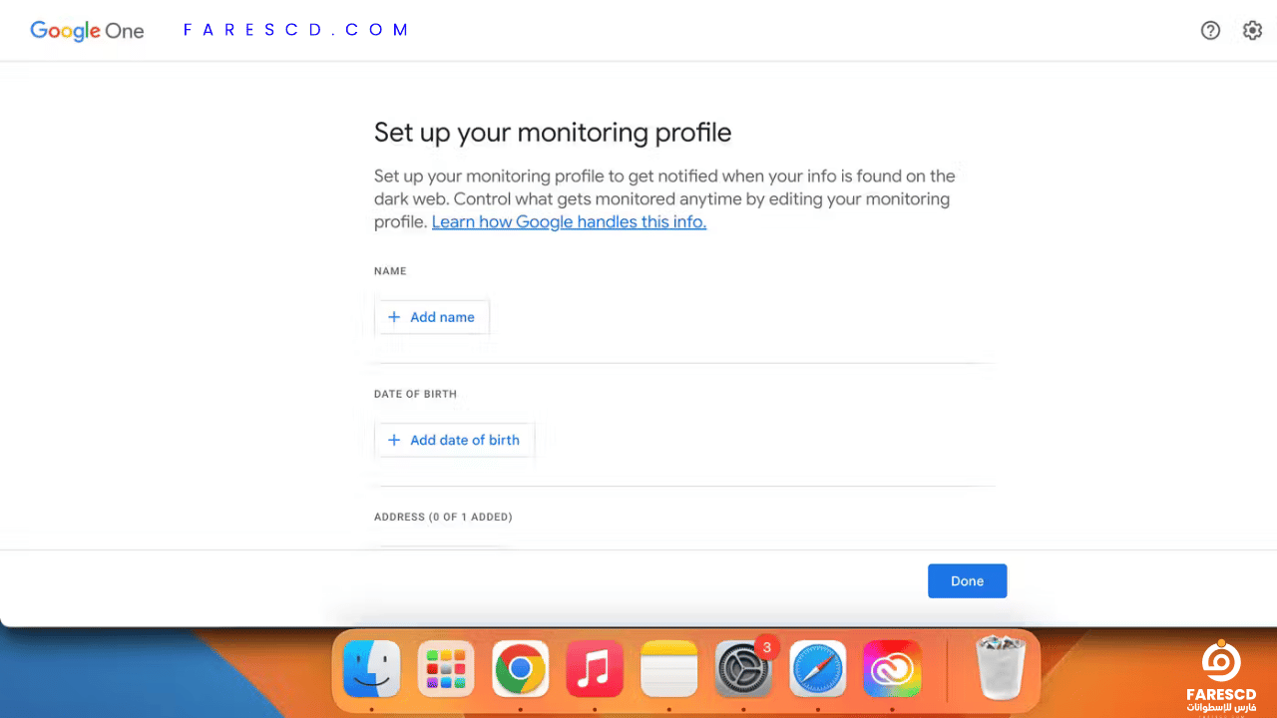Image resolution: width=1277 pixels, height=718 pixels.
Task: Open Launchpad from the dock
Action: (x=446, y=668)
